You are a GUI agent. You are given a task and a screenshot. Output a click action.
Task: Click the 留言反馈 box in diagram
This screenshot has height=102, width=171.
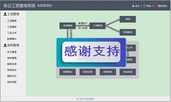click(x=88, y=72)
